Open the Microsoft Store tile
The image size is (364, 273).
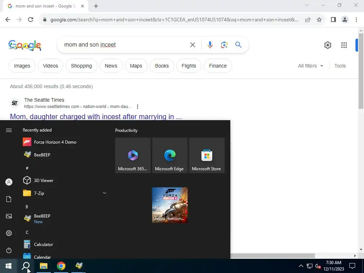[x=207, y=155]
